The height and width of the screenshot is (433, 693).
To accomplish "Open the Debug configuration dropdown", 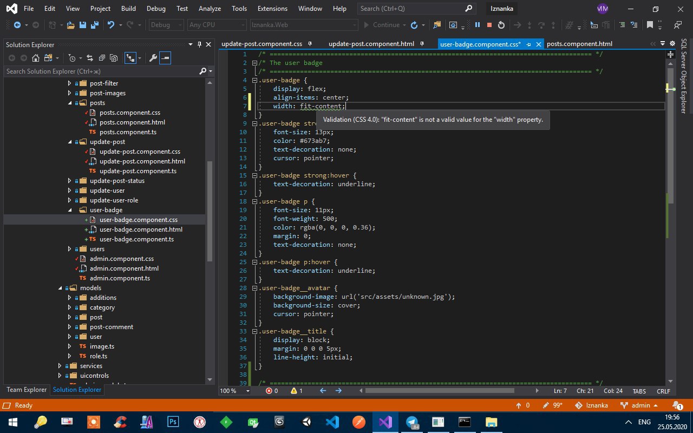I will click(x=167, y=25).
